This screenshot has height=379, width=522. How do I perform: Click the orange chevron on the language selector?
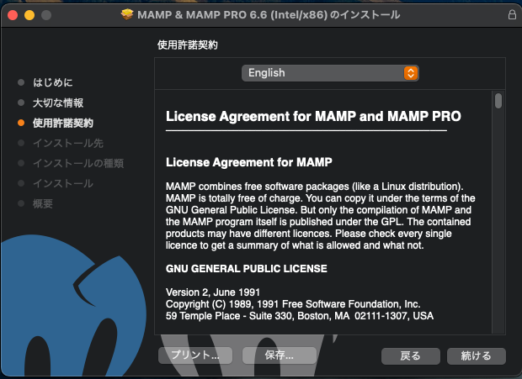(x=410, y=73)
